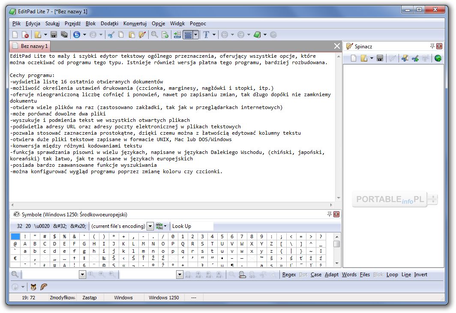Image resolution: width=456 pixels, height=313 pixels.
Task: Open the Pomoc menu
Action: point(198,24)
